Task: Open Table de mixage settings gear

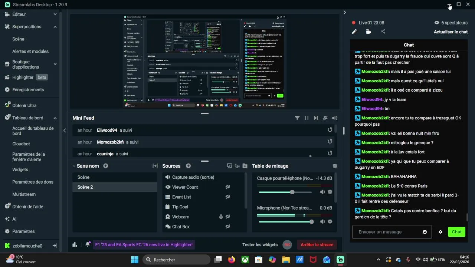Action: point(335,166)
